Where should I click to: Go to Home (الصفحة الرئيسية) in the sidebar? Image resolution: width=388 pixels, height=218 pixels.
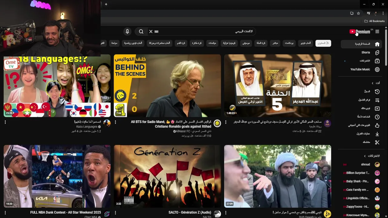361,44
